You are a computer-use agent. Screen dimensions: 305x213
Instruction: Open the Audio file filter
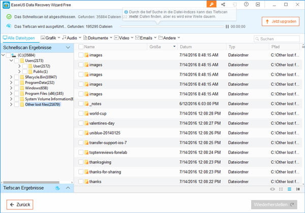pyautogui.click(x=72, y=38)
